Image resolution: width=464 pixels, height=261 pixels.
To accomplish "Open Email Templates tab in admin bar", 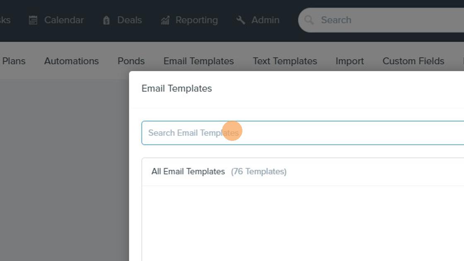I will point(198,61).
